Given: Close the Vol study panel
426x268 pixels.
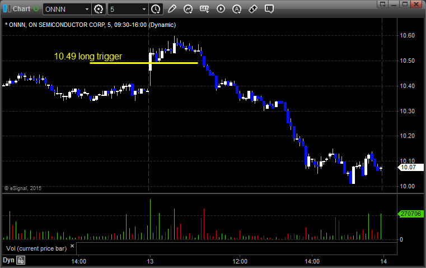Looking at the screenshot, I should [x=72, y=246].
